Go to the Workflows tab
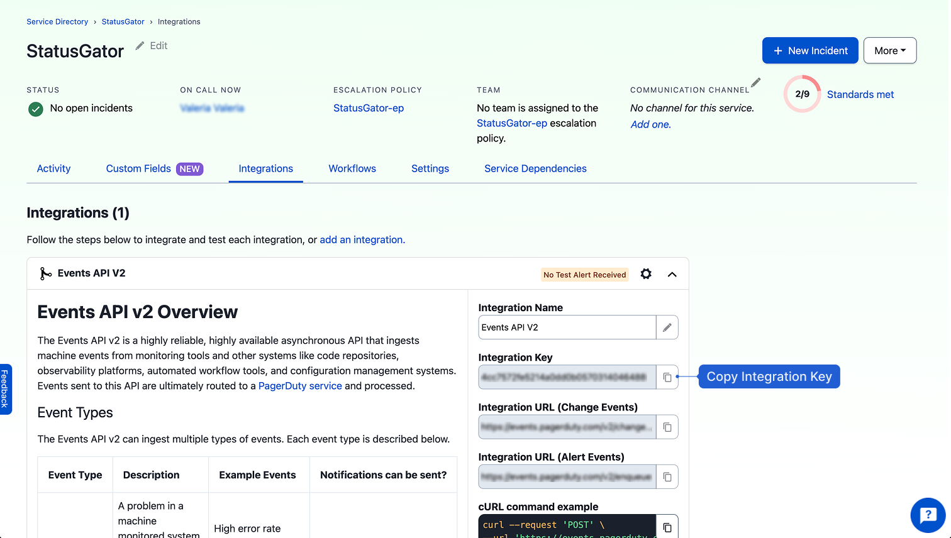The height and width of the screenshot is (538, 951). pos(352,168)
